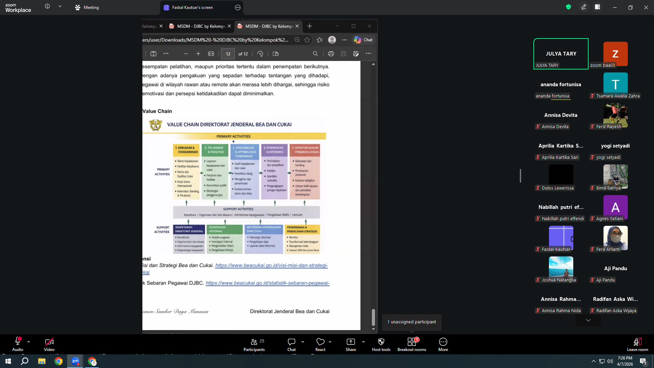Expand dropdown arrow next to meeting info
Screen dimensions: 654x368
(x=60, y=6)
